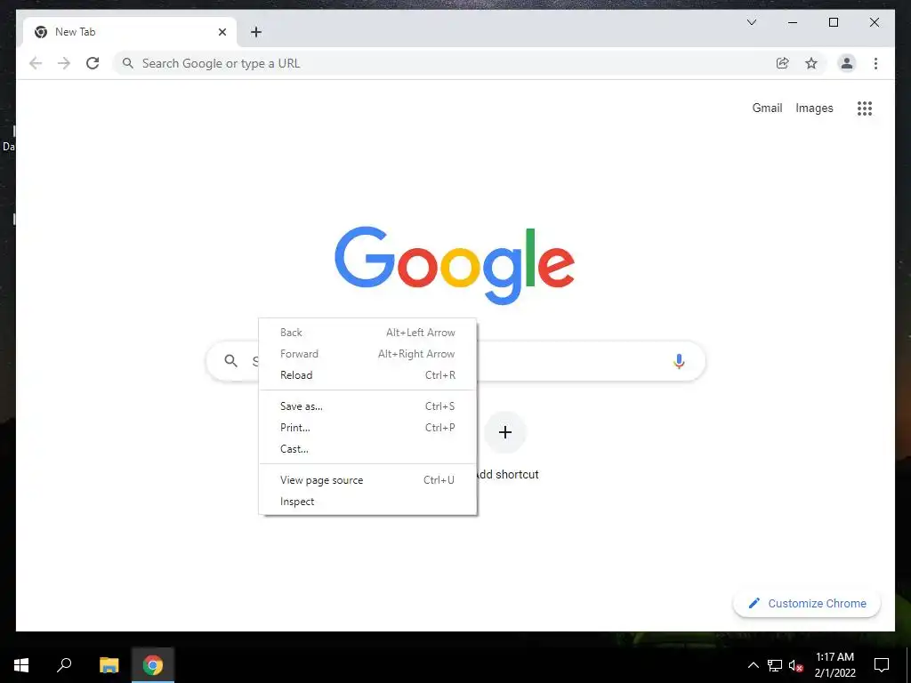Click the disabled Forward menu entry

tap(367, 354)
